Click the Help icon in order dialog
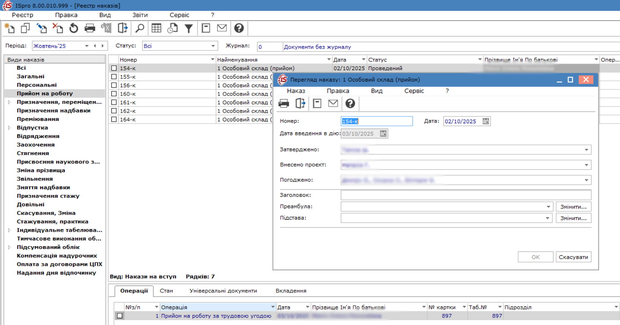Image resolution: width=620 pixels, height=325 pixels. (x=350, y=103)
